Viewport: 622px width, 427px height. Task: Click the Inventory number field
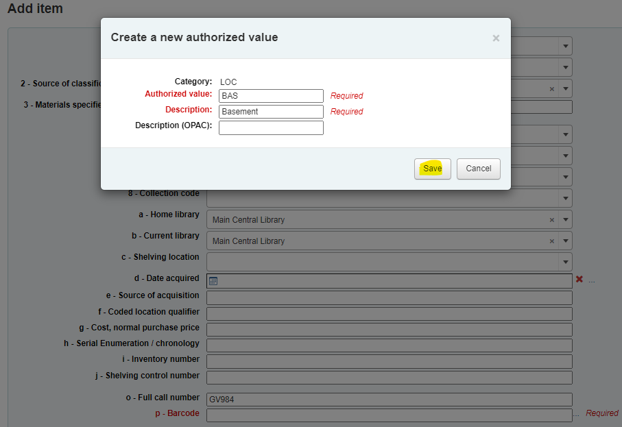[x=389, y=361]
